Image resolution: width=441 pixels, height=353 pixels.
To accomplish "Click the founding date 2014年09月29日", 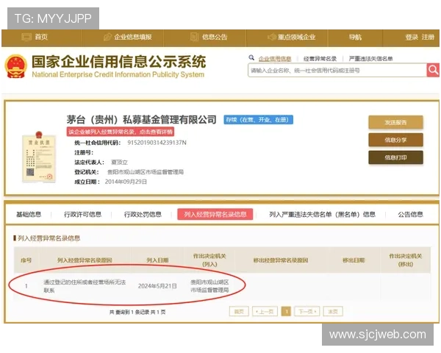I will point(126,182).
